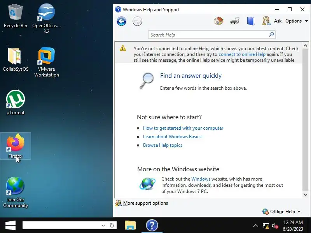This screenshot has height=233, width=311.
Task: Click the Search Help magnifier button
Action: [x=271, y=35]
